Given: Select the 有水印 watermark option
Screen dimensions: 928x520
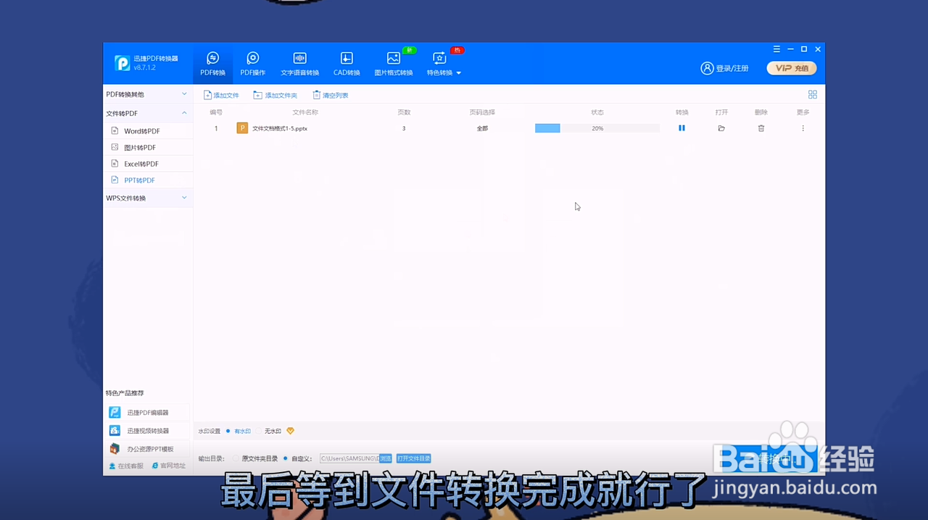Looking at the screenshot, I should click(x=242, y=431).
